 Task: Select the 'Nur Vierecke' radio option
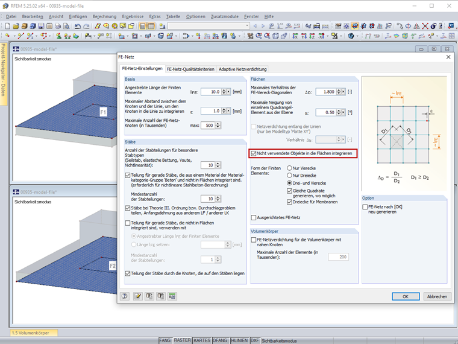pyautogui.click(x=290, y=168)
